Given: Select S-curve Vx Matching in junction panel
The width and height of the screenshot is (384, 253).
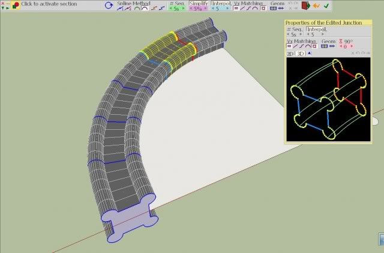Looking at the screenshot, I should [302, 46].
